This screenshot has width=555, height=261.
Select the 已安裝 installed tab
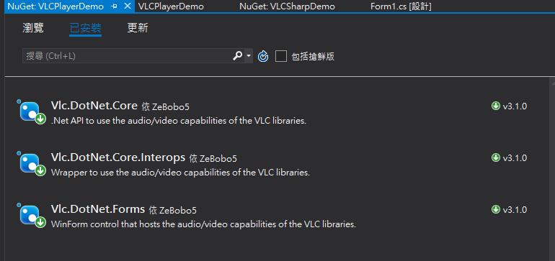pos(86,28)
